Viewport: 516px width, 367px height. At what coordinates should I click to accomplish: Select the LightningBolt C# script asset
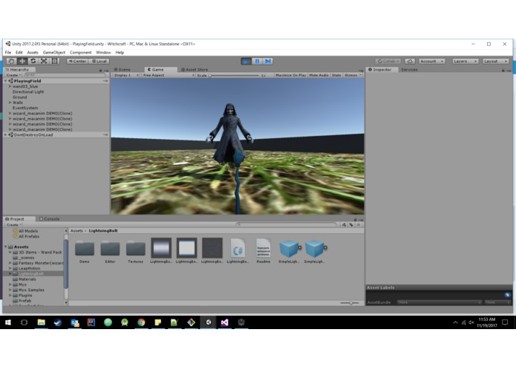pyautogui.click(x=238, y=249)
